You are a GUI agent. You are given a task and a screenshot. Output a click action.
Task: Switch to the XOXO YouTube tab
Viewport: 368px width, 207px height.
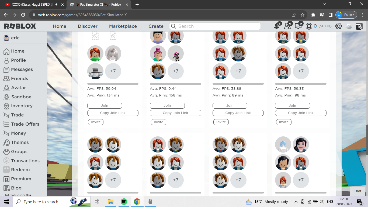tap(32, 5)
